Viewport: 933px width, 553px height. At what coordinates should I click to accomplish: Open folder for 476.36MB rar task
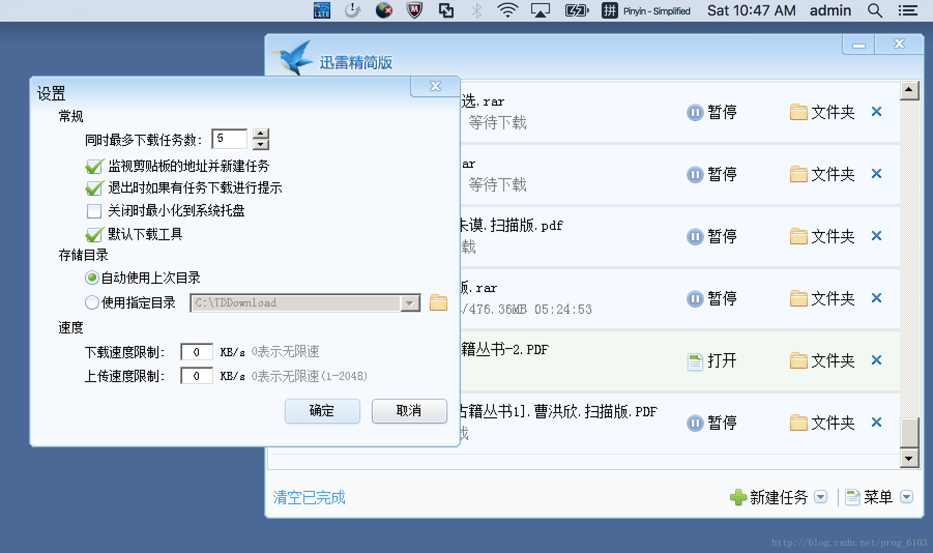[822, 298]
